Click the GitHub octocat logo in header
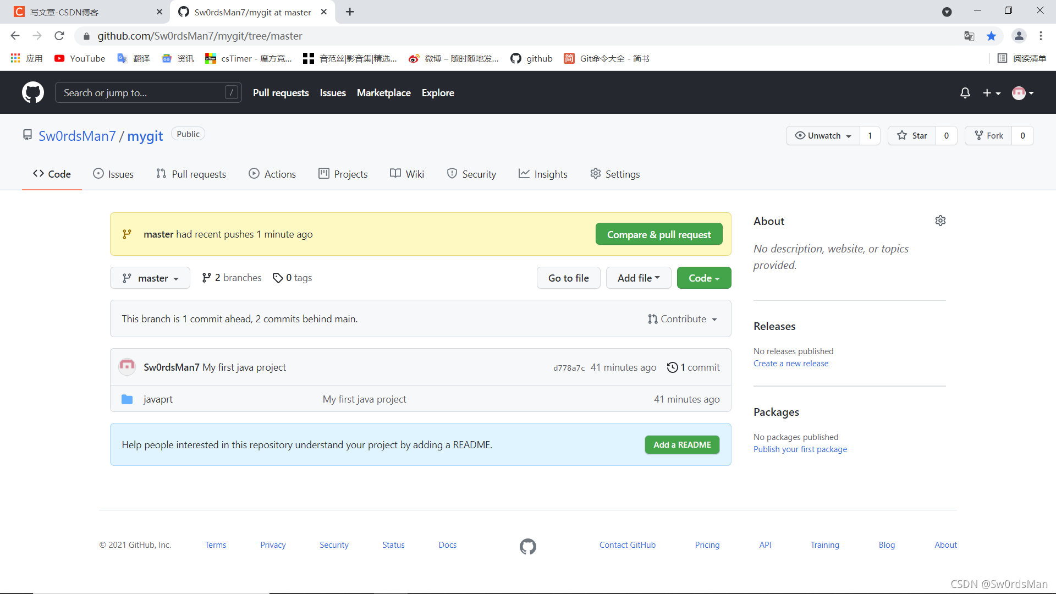The height and width of the screenshot is (594, 1056). 33,92
